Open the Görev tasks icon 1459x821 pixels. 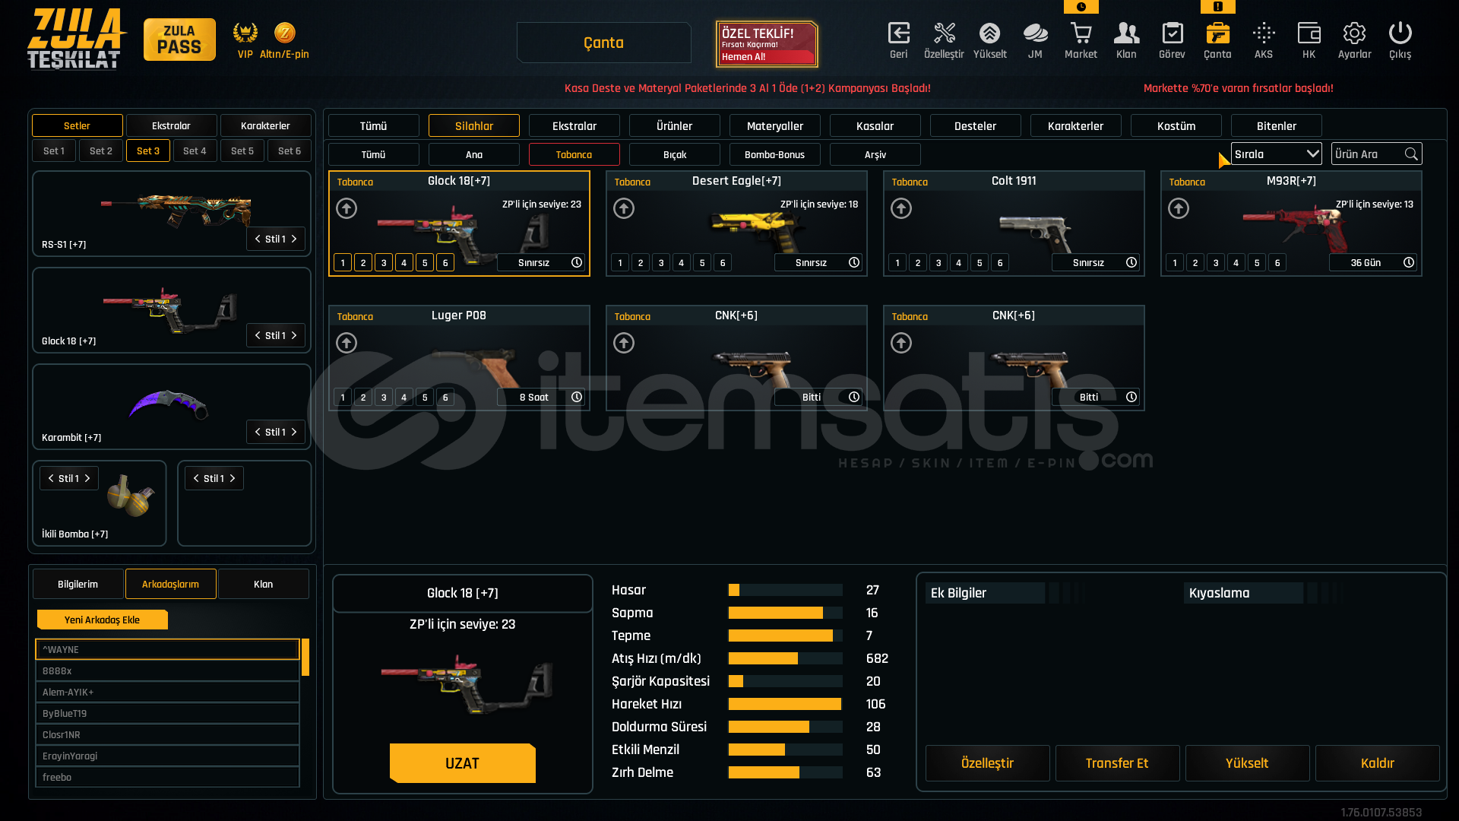[x=1172, y=33]
